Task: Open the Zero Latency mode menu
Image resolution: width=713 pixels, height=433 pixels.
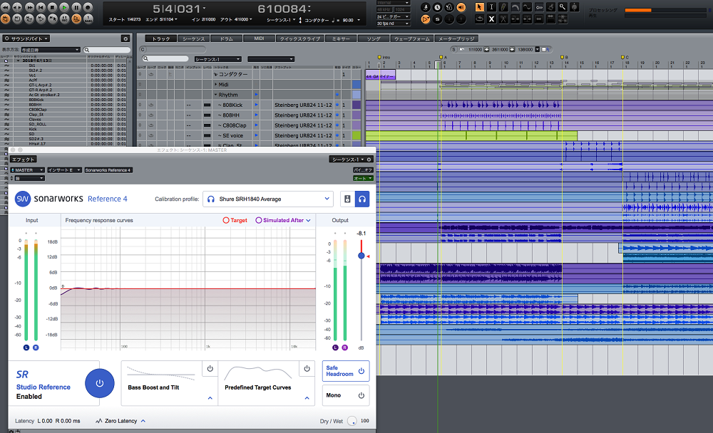Action: coord(120,421)
